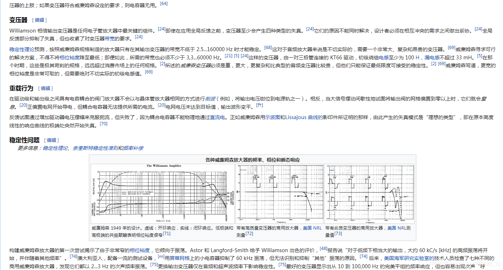Open the 削波 link in the 重载行为 section
This screenshot has height=270, width=503.
point(210,98)
